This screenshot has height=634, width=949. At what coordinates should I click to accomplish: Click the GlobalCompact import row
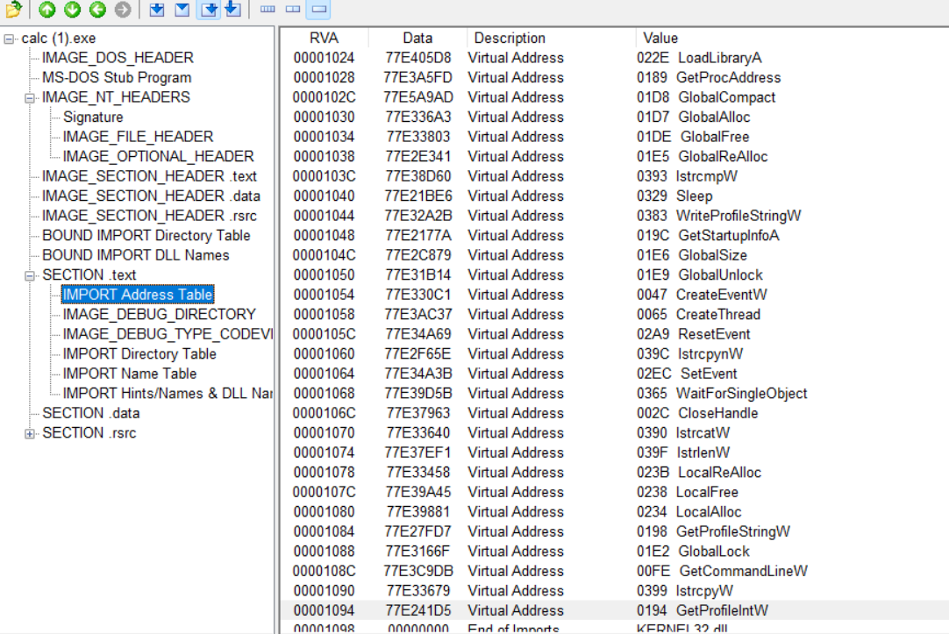[614, 97]
